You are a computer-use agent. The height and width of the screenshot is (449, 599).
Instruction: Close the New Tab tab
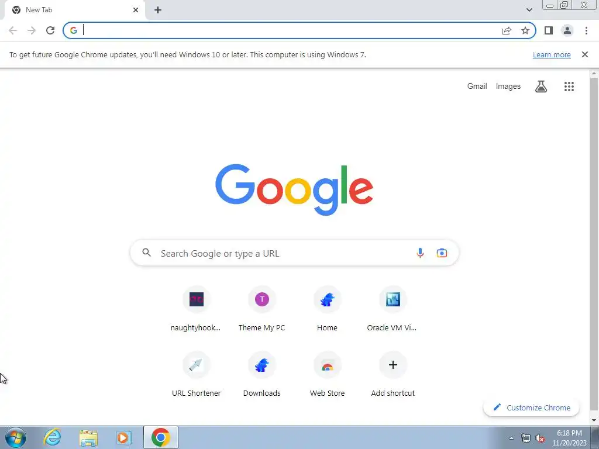(136, 10)
